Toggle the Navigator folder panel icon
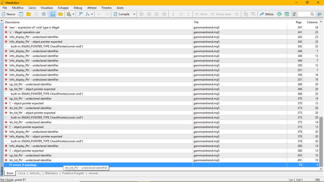Screen dimensions: 324x182 pos(60,14)
